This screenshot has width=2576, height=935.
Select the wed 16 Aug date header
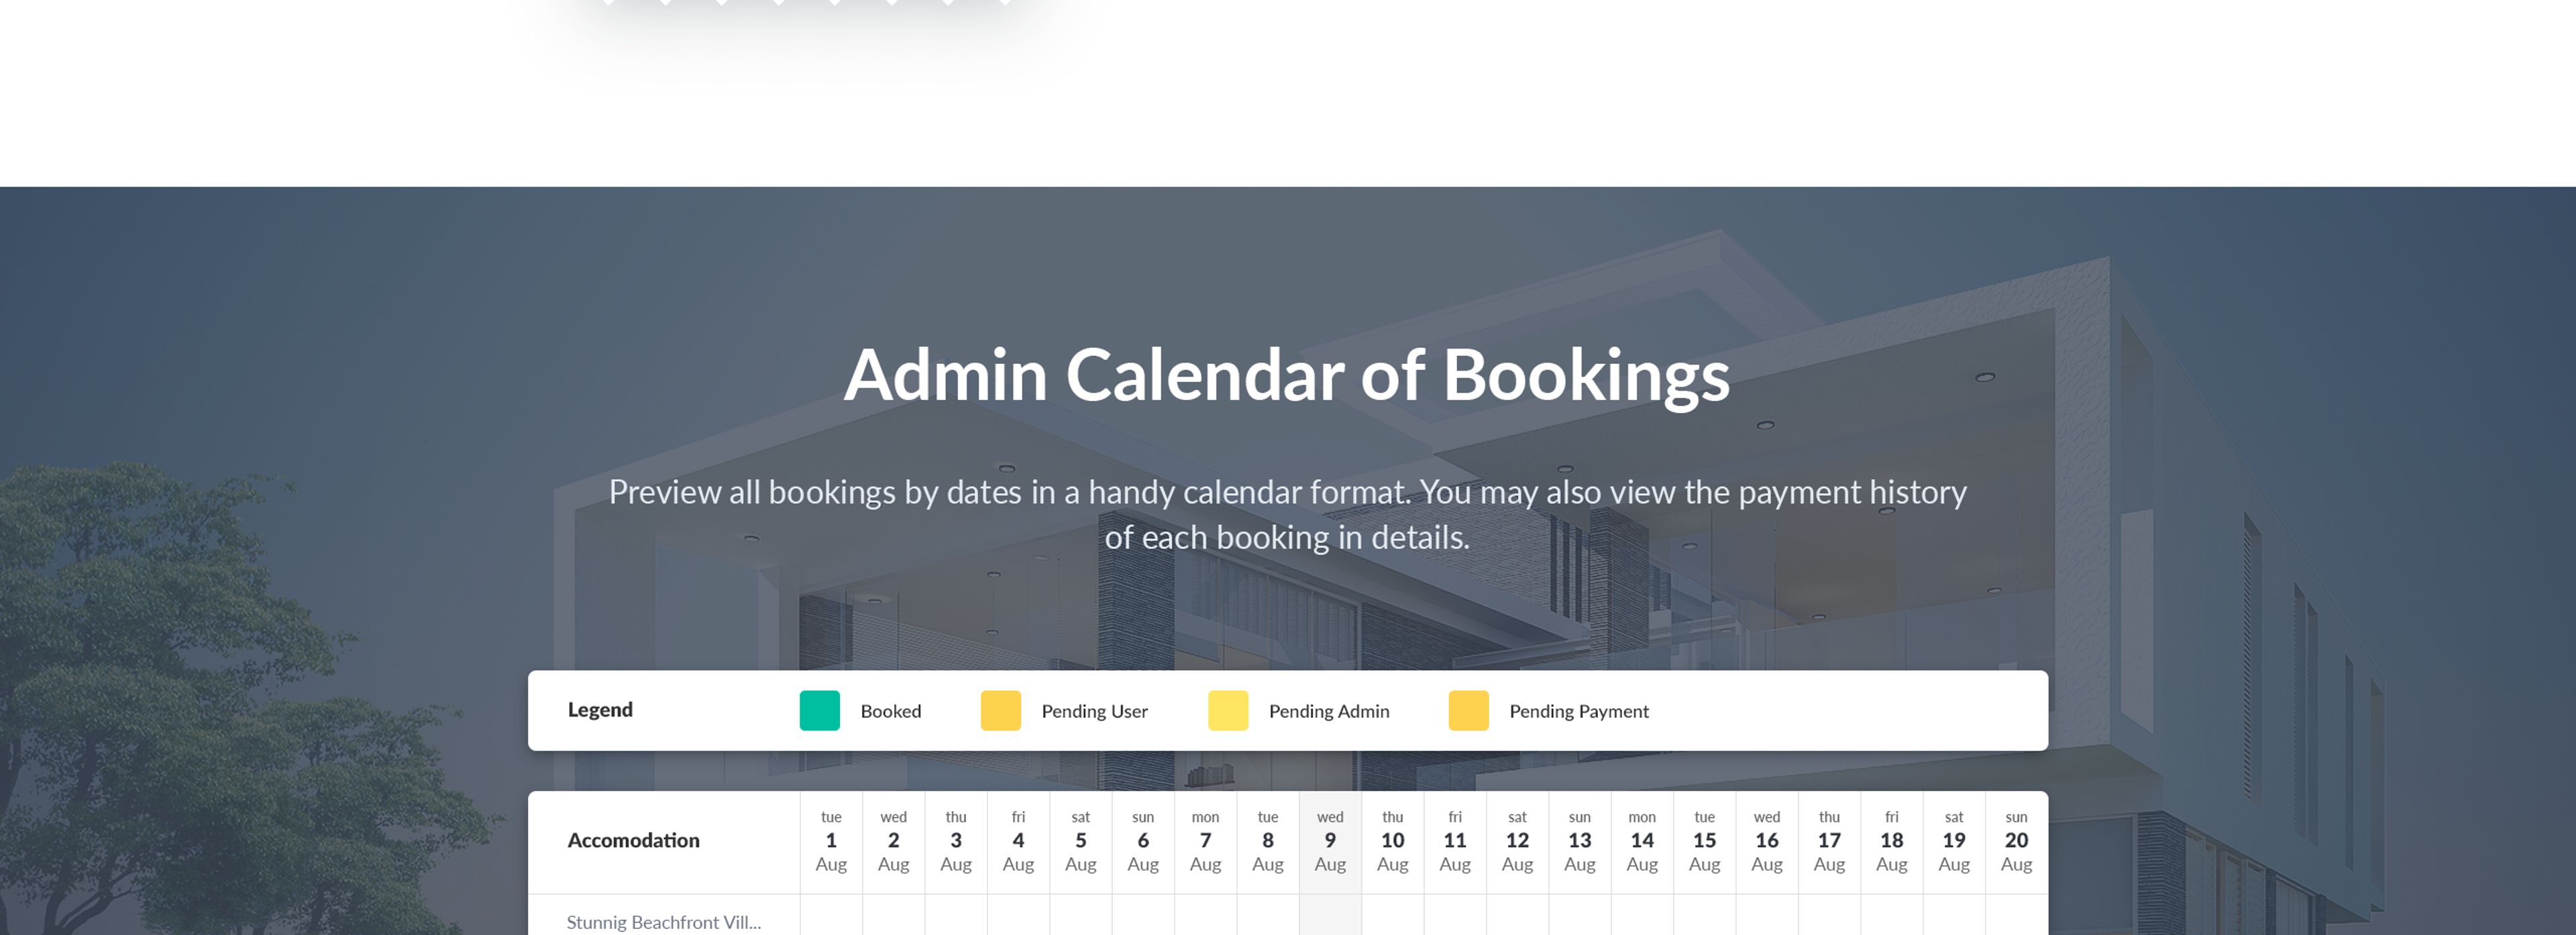click(1766, 841)
